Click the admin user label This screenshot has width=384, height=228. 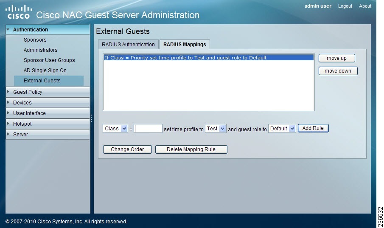click(x=318, y=6)
